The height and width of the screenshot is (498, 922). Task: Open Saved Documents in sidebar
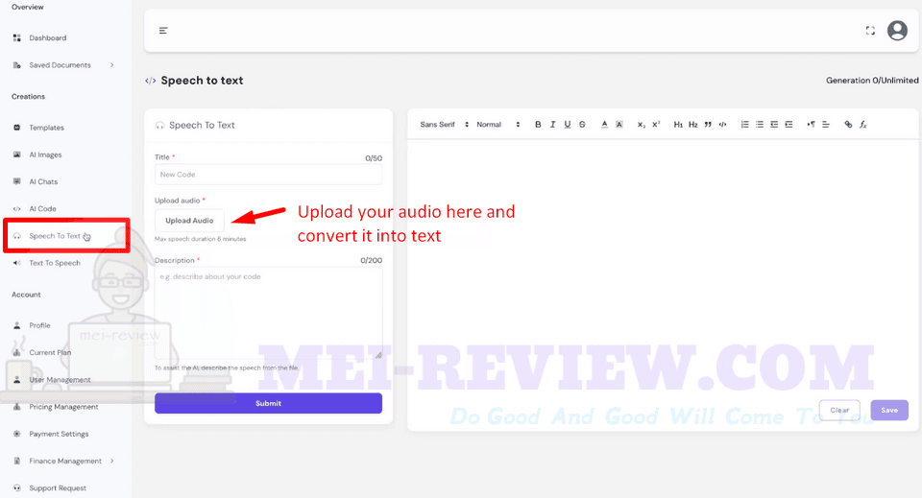(x=60, y=65)
